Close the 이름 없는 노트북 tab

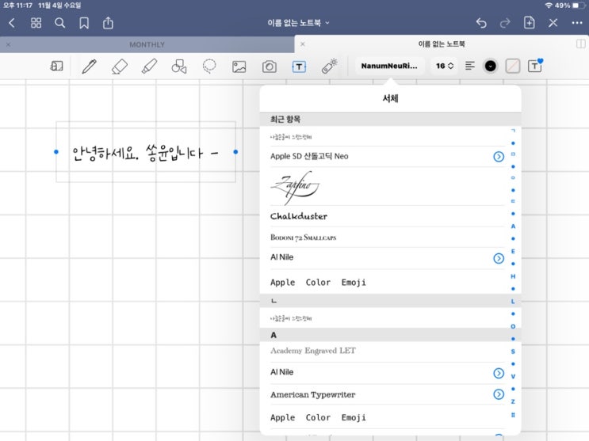tap(303, 44)
